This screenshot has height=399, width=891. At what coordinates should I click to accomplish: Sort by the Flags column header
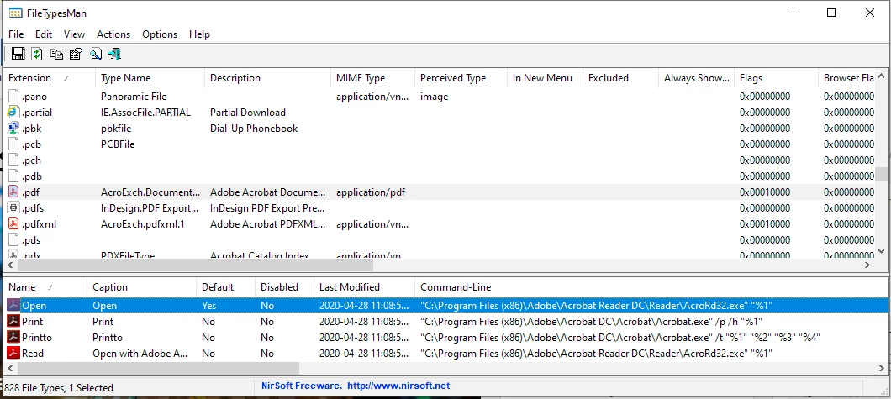(x=776, y=78)
